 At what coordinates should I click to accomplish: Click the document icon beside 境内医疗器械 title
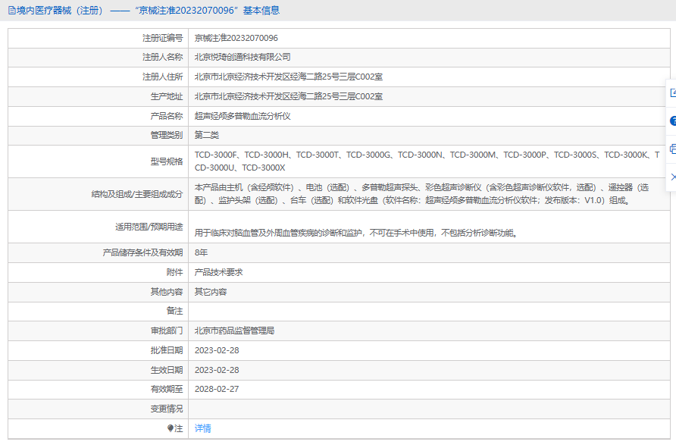click(x=11, y=11)
